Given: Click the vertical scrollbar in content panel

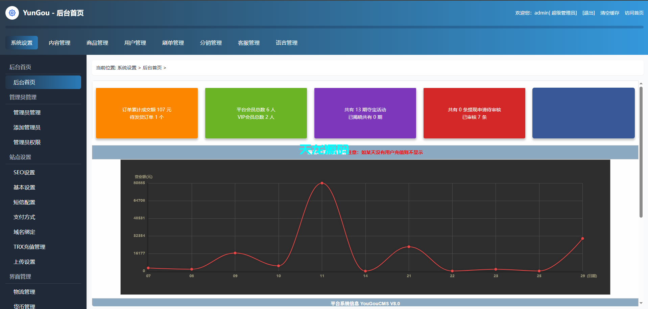Looking at the screenshot, I should tap(641, 152).
